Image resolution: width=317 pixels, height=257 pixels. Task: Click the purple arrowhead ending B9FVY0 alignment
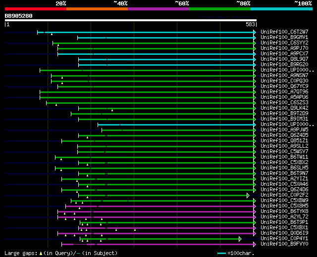point(255,244)
